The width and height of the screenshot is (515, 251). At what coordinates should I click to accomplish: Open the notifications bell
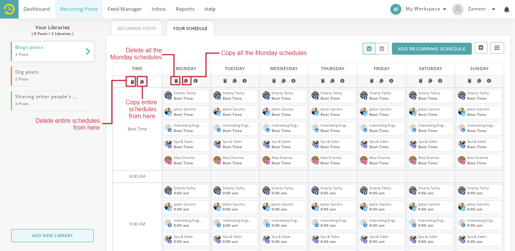click(507, 10)
